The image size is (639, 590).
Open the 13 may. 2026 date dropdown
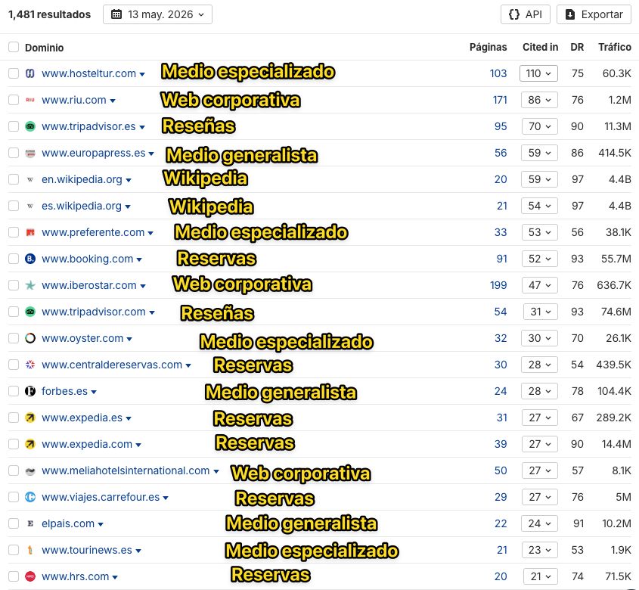coord(157,14)
